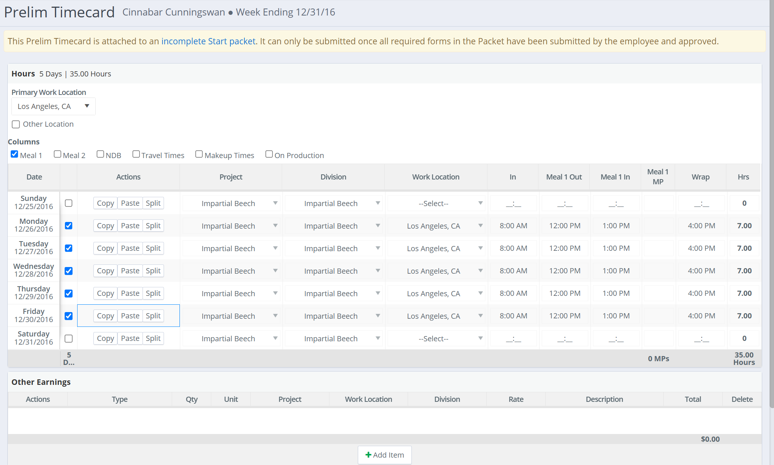774x465 pixels.
Task: Split the Tuesday row
Action: [153, 248]
